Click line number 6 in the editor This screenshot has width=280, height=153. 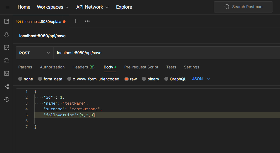click(x=26, y=121)
